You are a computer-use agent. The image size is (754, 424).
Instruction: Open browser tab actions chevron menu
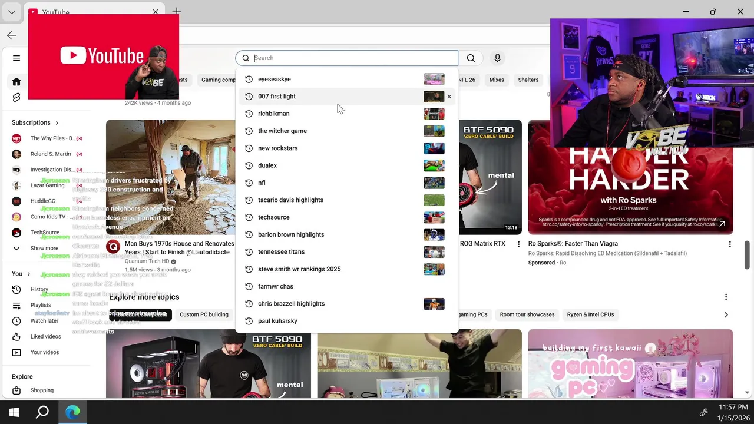11,12
